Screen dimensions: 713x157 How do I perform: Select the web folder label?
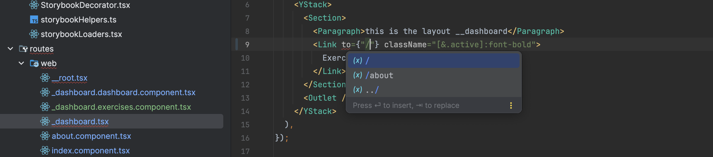49,63
